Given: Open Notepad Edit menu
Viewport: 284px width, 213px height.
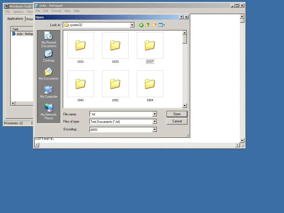Looking at the screenshot, I should point(46,11).
